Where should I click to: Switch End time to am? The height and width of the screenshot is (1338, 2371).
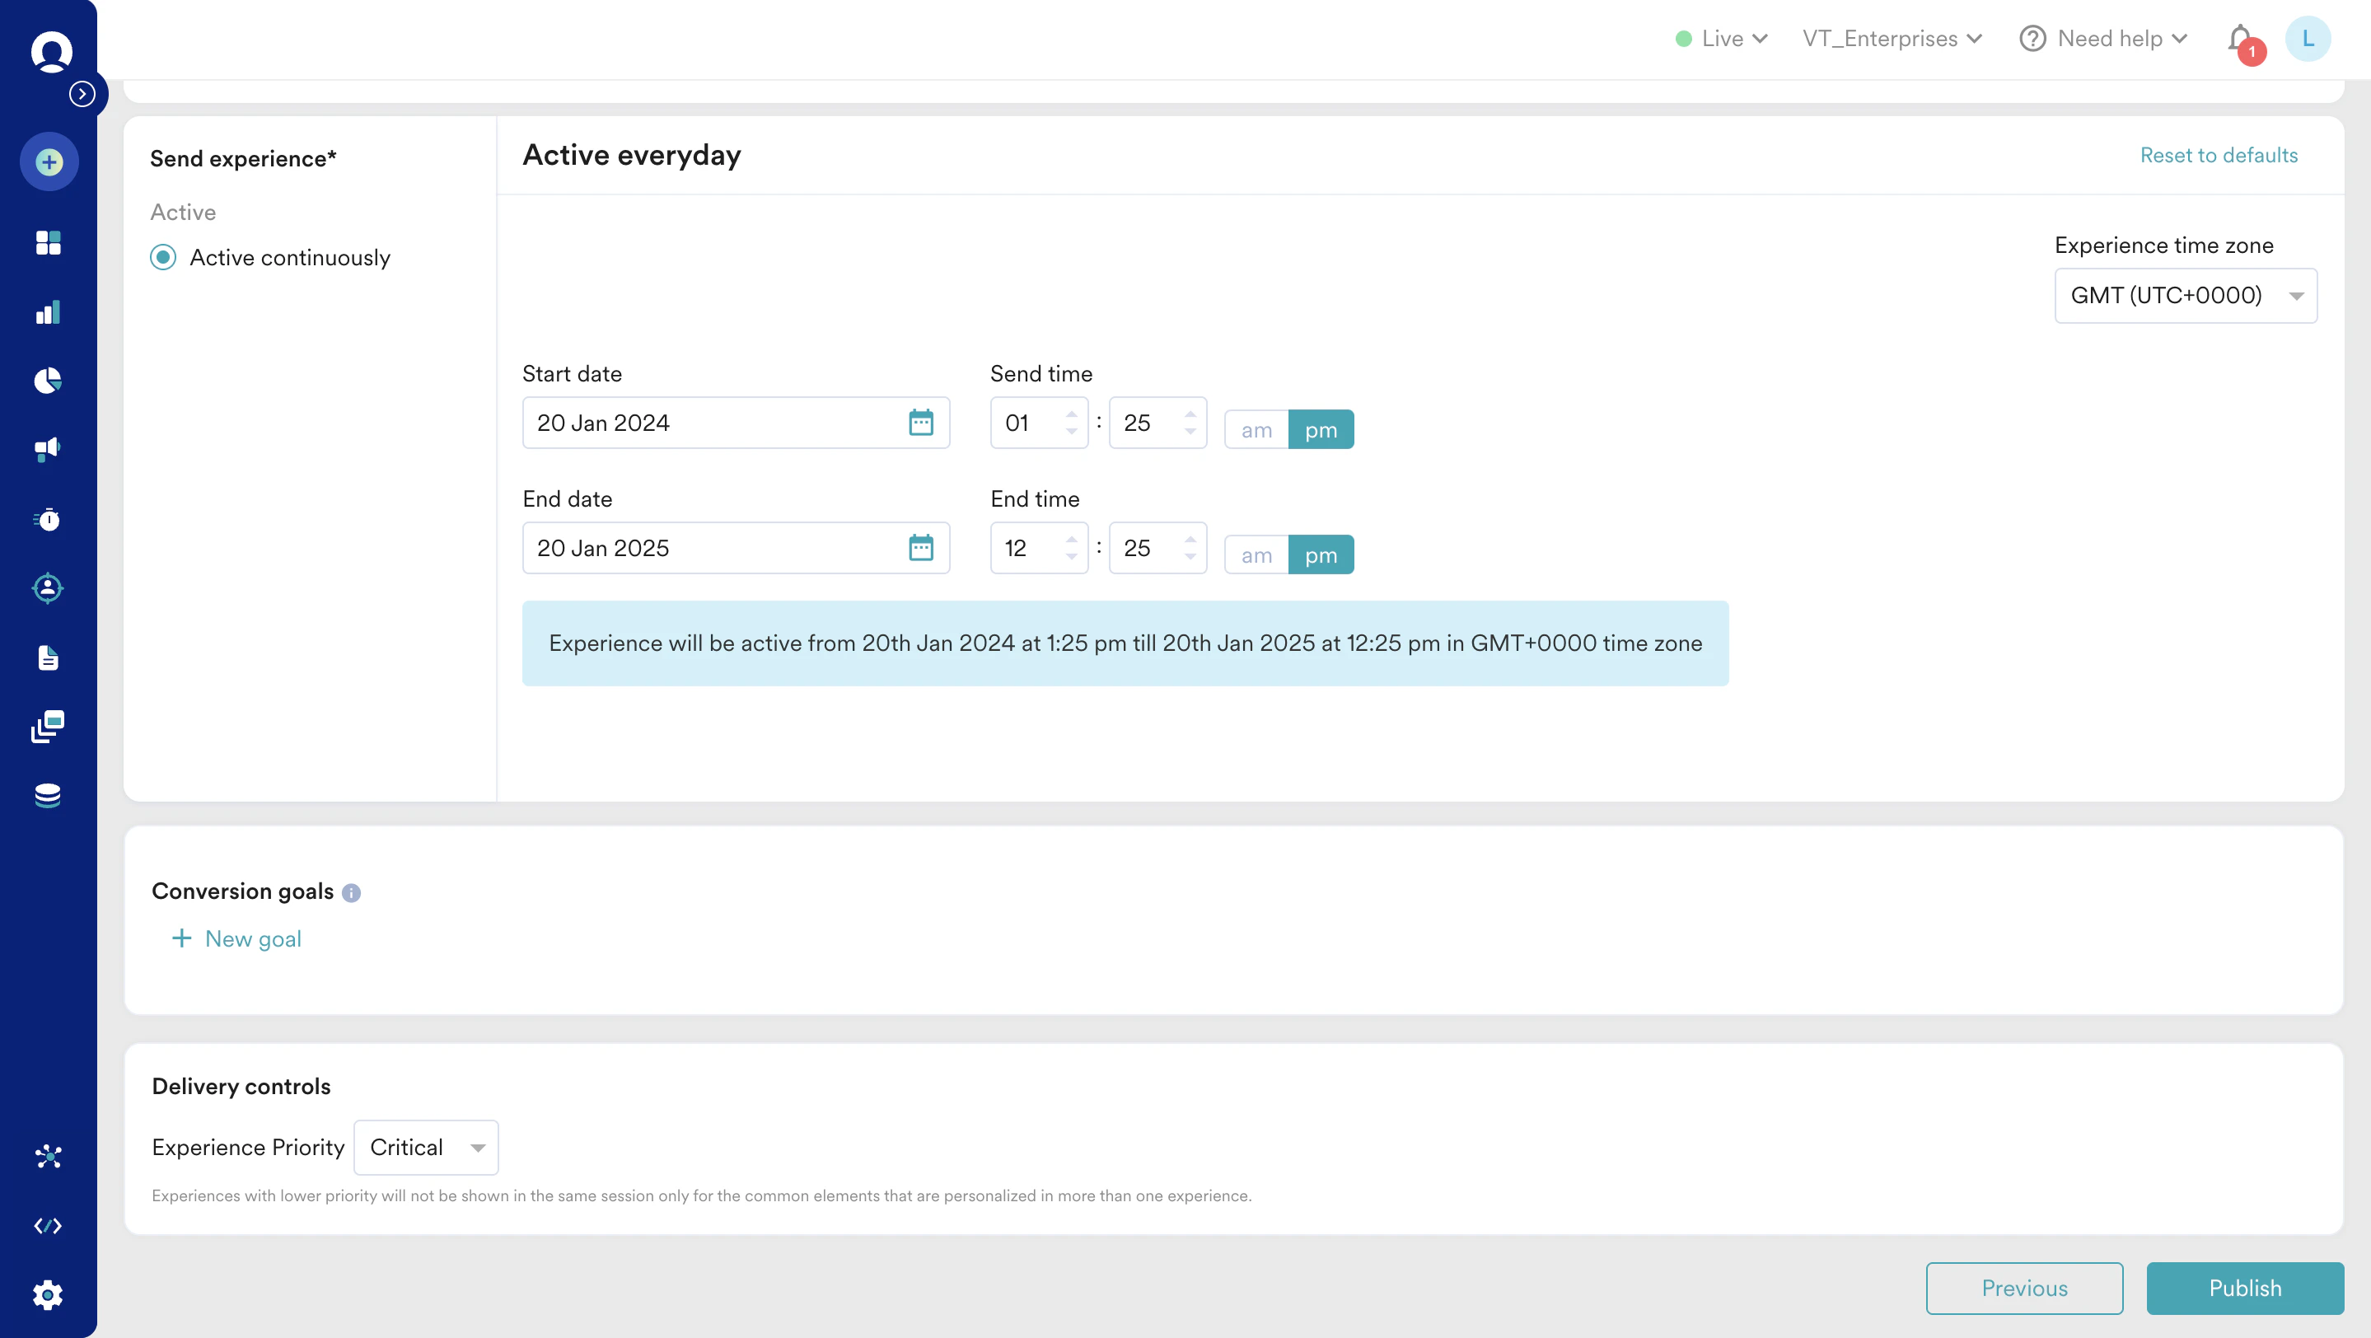[x=1256, y=555]
